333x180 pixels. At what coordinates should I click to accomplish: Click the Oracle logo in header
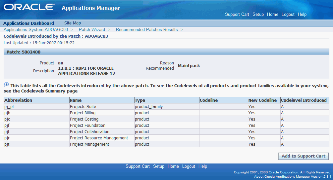(x=29, y=7)
